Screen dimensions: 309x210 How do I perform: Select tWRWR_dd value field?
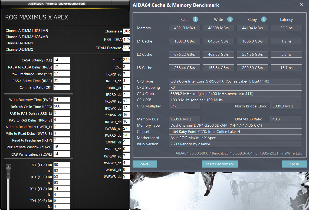click(x=126, y=176)
